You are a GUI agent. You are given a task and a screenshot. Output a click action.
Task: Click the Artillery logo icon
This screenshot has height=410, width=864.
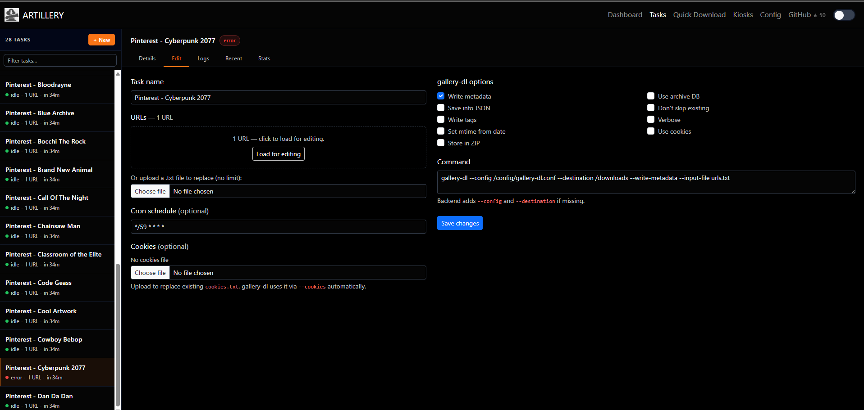[12, 15]
